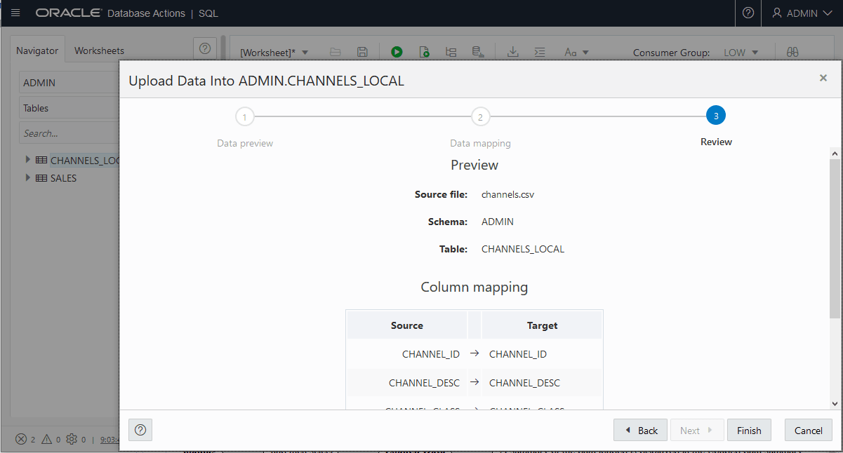The width and height of the screenshot is (843, 453).
Task: Click the Finish button
Action: 749,430
